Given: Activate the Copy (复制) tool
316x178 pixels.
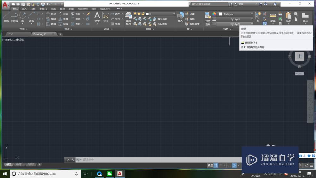Looking at the screenshot, I should coord(51,19).
